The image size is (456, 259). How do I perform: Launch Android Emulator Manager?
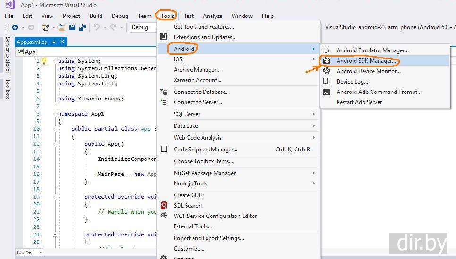click(372, 50)
